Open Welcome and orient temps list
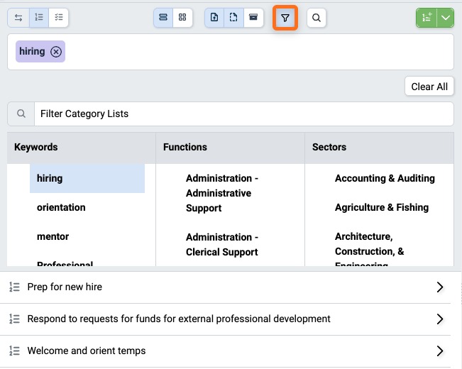Screen dimensions: 462x369 (x=226, y=351)
